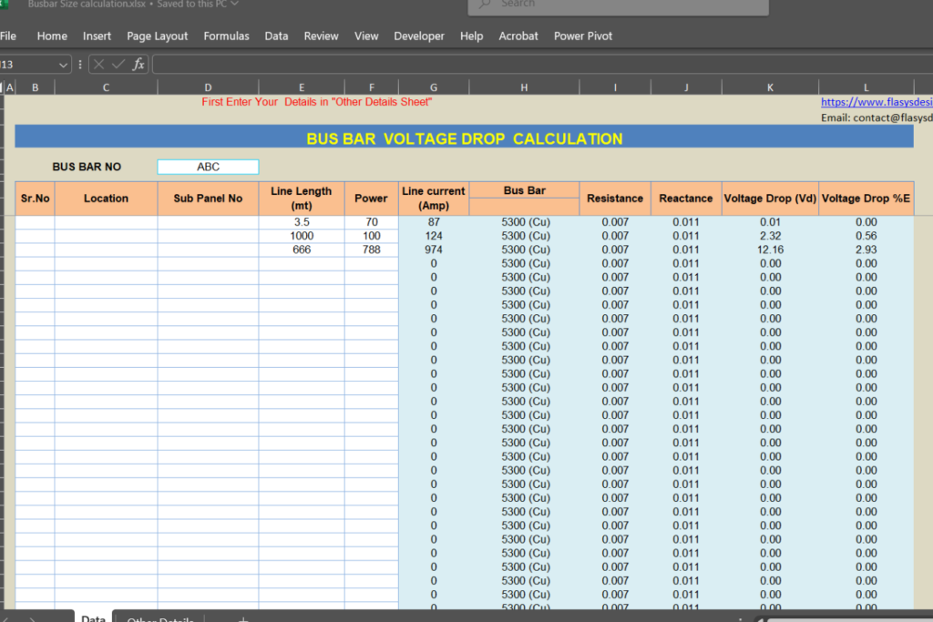Select the BUS BAR NO value cell ABC
Screen dimensions: 933x622
(x=208, y=167)
